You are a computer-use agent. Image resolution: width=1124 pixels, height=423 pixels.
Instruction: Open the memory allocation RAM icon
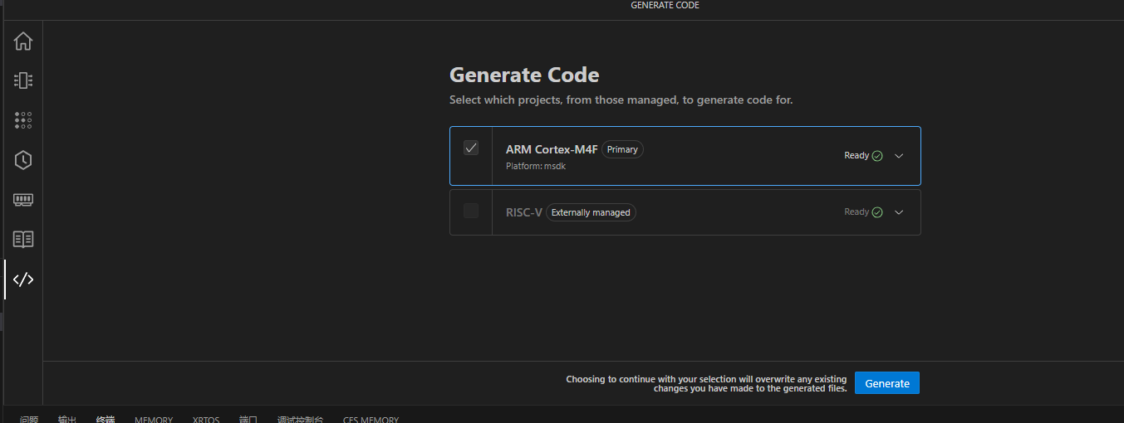click(23, 200)
